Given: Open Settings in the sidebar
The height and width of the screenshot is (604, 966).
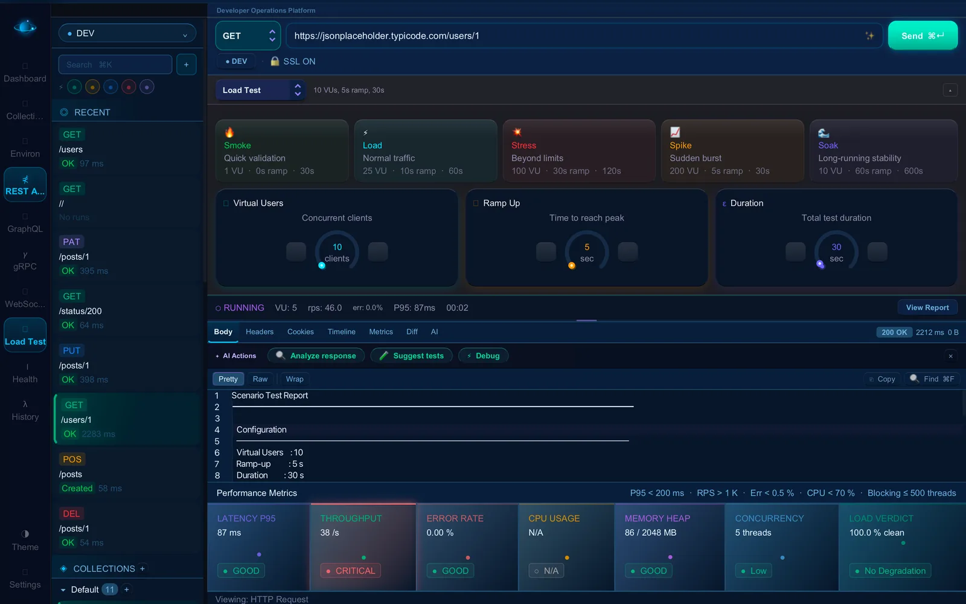Looking at the screenshot, I should pos(25,578).
